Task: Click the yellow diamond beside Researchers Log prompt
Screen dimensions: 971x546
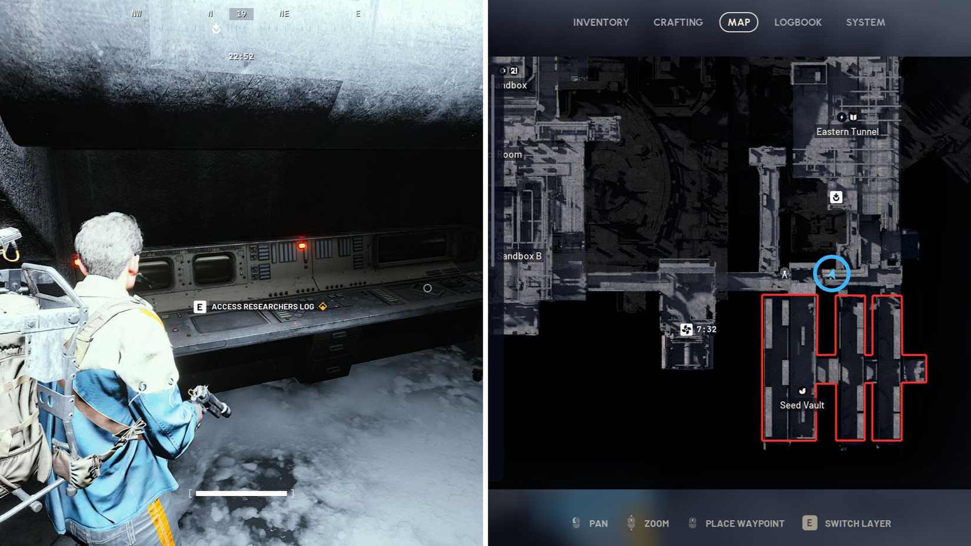Action: point(322,307)
